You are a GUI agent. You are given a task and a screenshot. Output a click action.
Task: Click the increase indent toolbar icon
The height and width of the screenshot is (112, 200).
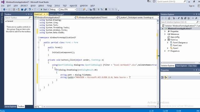94,10
